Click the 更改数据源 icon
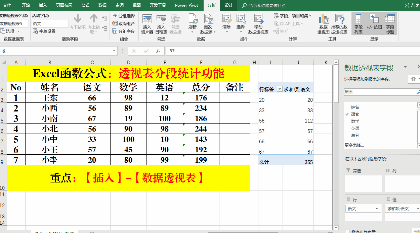The height and width of the screenshot is (233, 420). point(208,24)
